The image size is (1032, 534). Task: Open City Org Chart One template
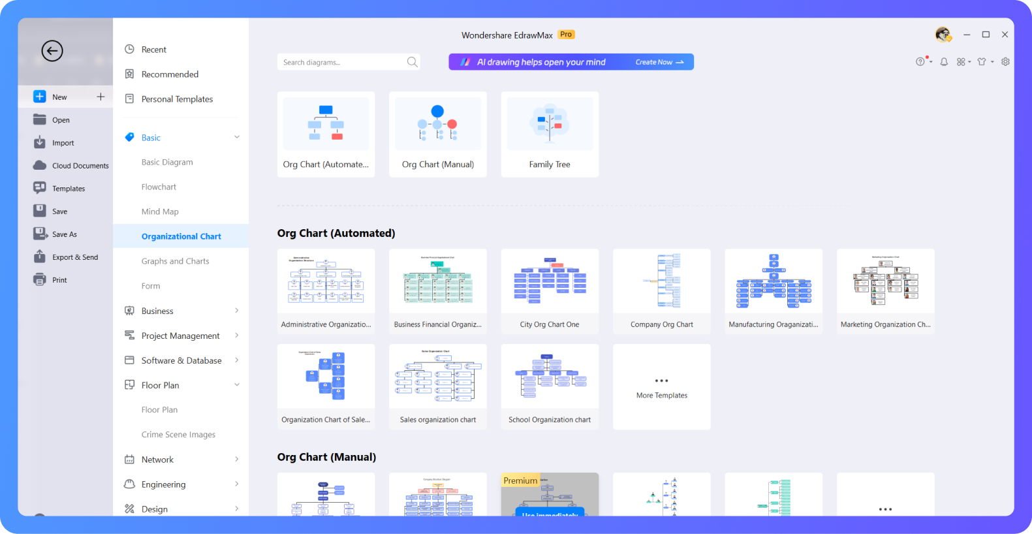click(x=550, y=291)
